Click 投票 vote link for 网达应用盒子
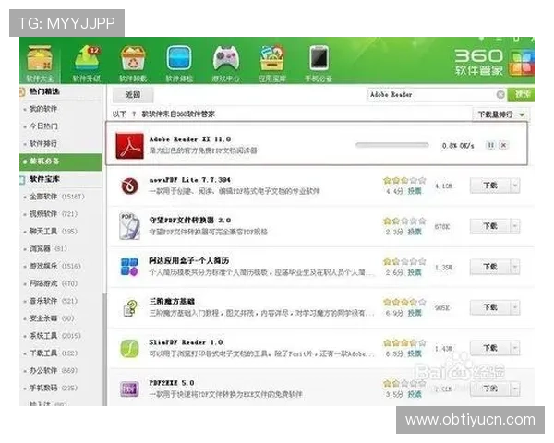The image size is (554, 443). pyautogui.click(x=415, y=273)
